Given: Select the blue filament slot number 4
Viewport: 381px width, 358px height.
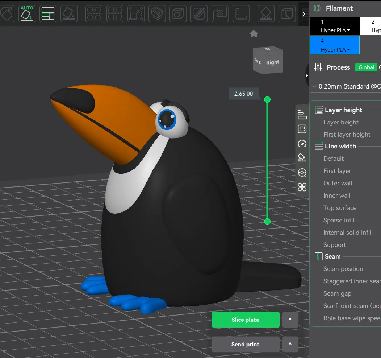Looking at the screenshot, I should click(335, 45).
